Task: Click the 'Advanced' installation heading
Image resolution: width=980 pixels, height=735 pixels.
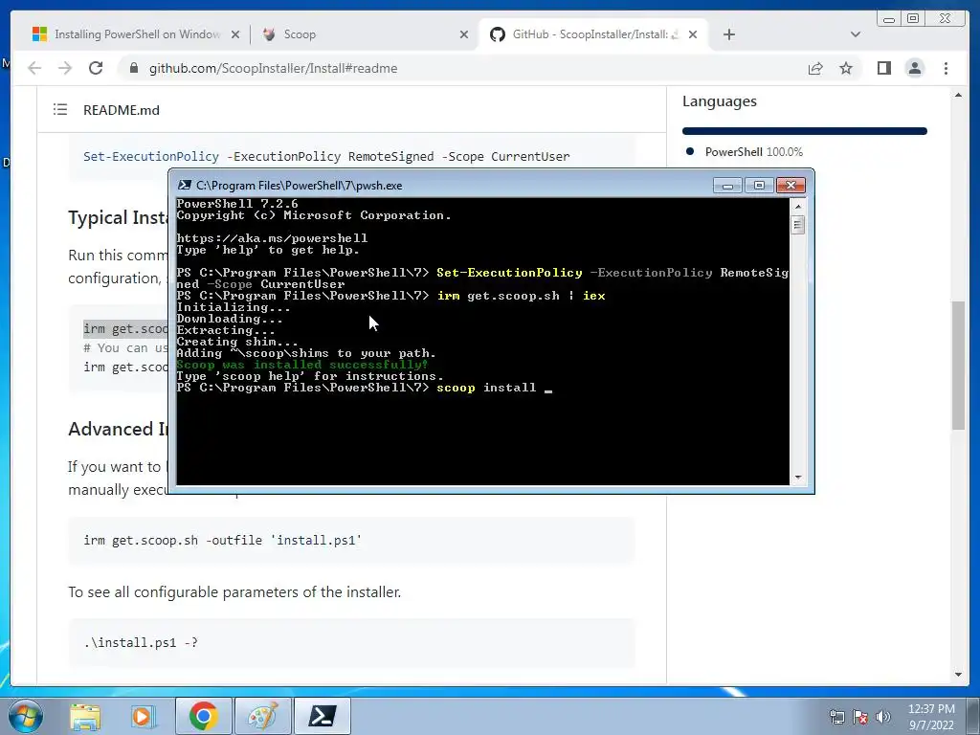Action: 118,430
